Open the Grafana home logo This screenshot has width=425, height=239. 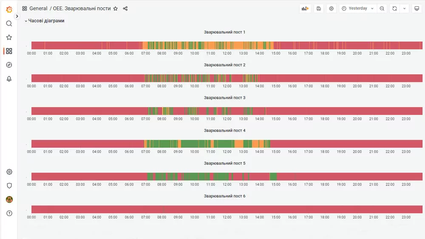(x=9, y=9)
